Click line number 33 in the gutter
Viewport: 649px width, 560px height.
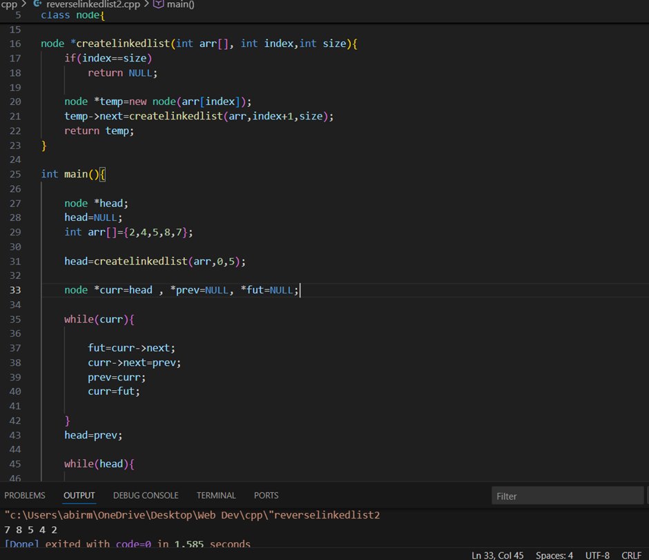(15, 290)
